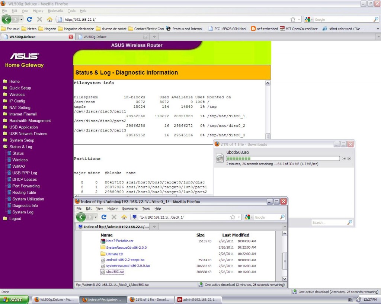Cancel the ubcd503.iso download with the X icon

tap(349, 158)
